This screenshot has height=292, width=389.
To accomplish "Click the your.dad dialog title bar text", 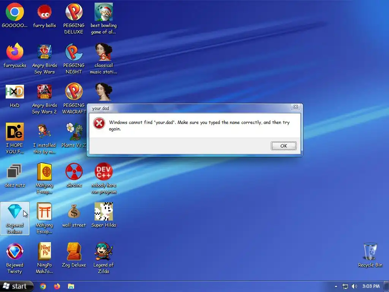I will 100,108.
